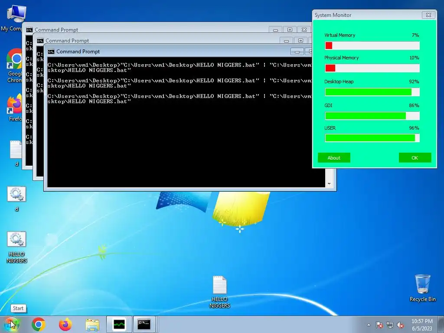Close the rearmost Command Prompt window
The image size is (444, 333).
[304, 30]
